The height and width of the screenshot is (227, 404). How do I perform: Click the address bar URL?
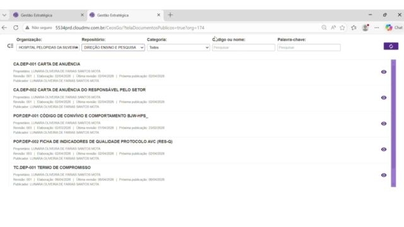(129, 28)
